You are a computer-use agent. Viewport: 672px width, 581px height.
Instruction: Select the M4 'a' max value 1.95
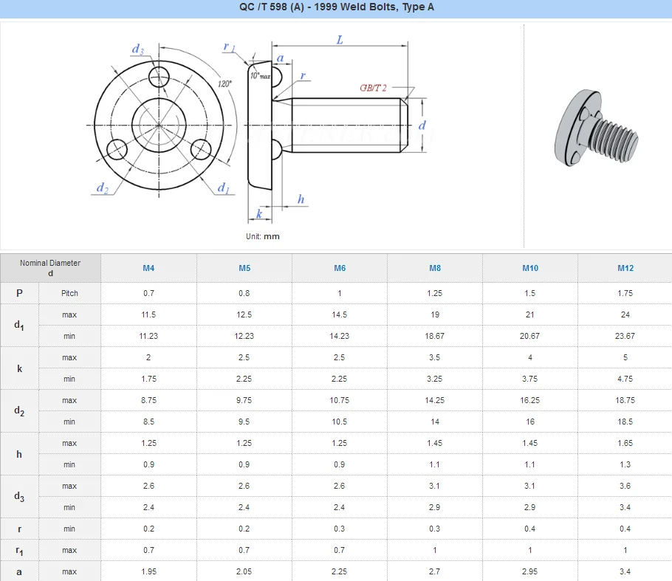[148, 572]
